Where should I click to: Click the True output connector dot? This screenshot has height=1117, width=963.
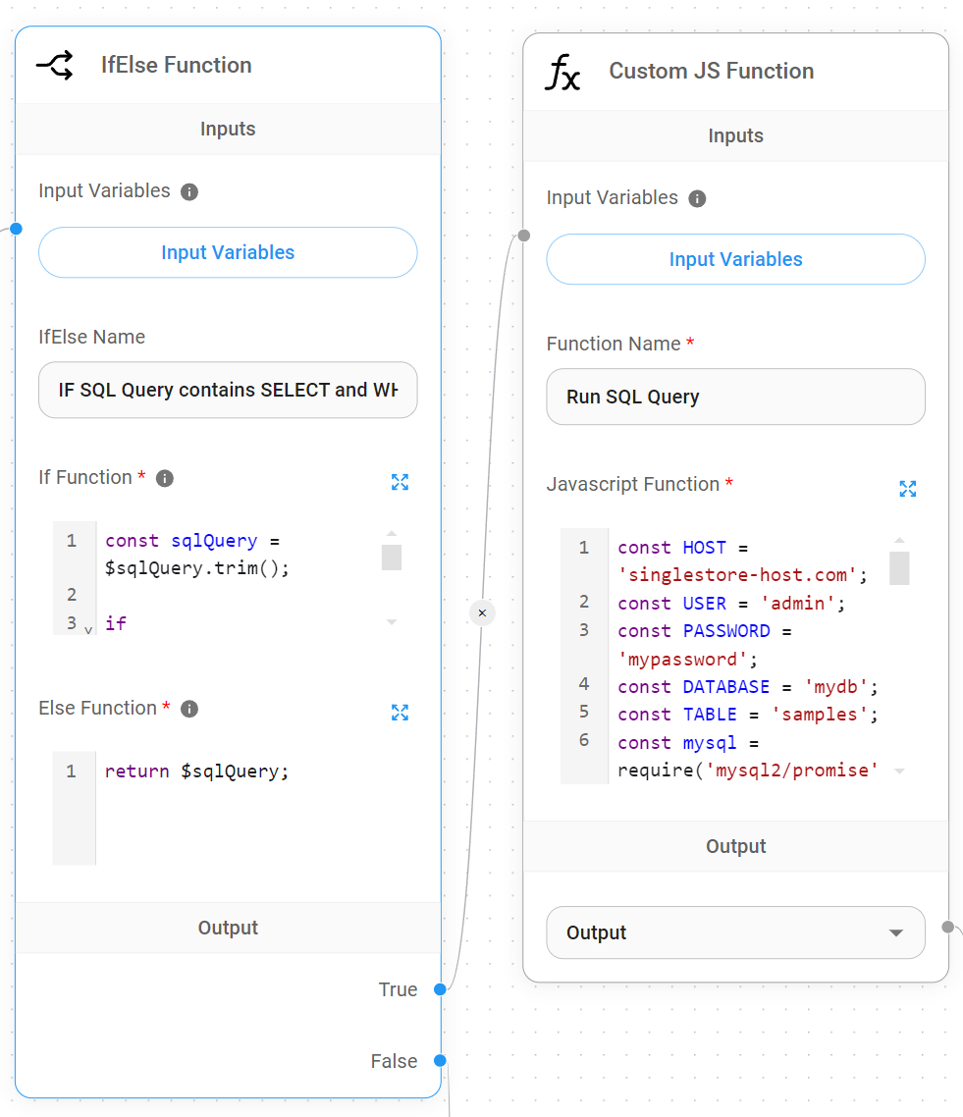440,989
